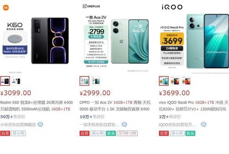Click the 券780-100 coupon tag
The height and width of the screenshot is (154, 229).
(127, 133)
